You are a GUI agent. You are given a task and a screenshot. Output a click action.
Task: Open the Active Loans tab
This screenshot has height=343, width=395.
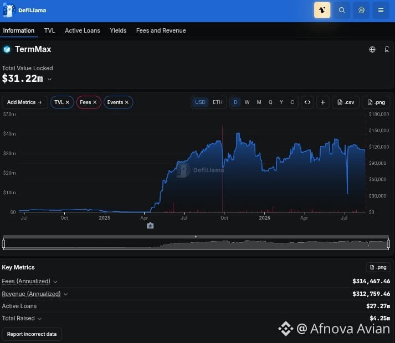point(83,30)
